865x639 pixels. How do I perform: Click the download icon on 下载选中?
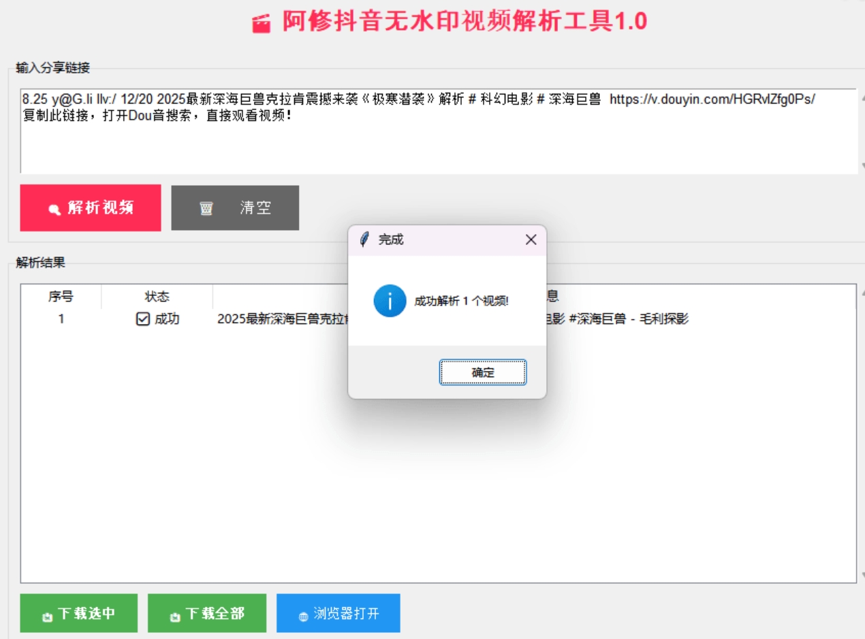(x=47, y=617)
